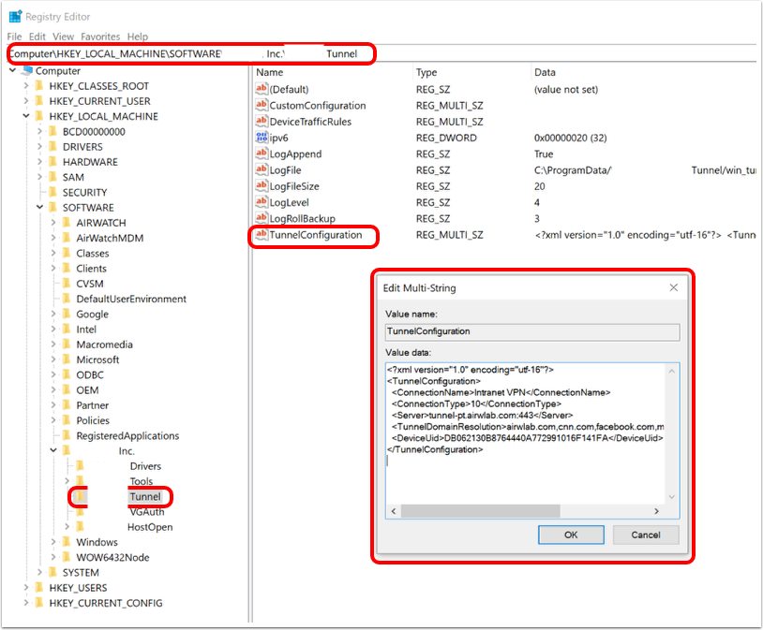Screen dimensions: 763x630
Task: Select the (Default) value icon
Action: pos(262,90)
